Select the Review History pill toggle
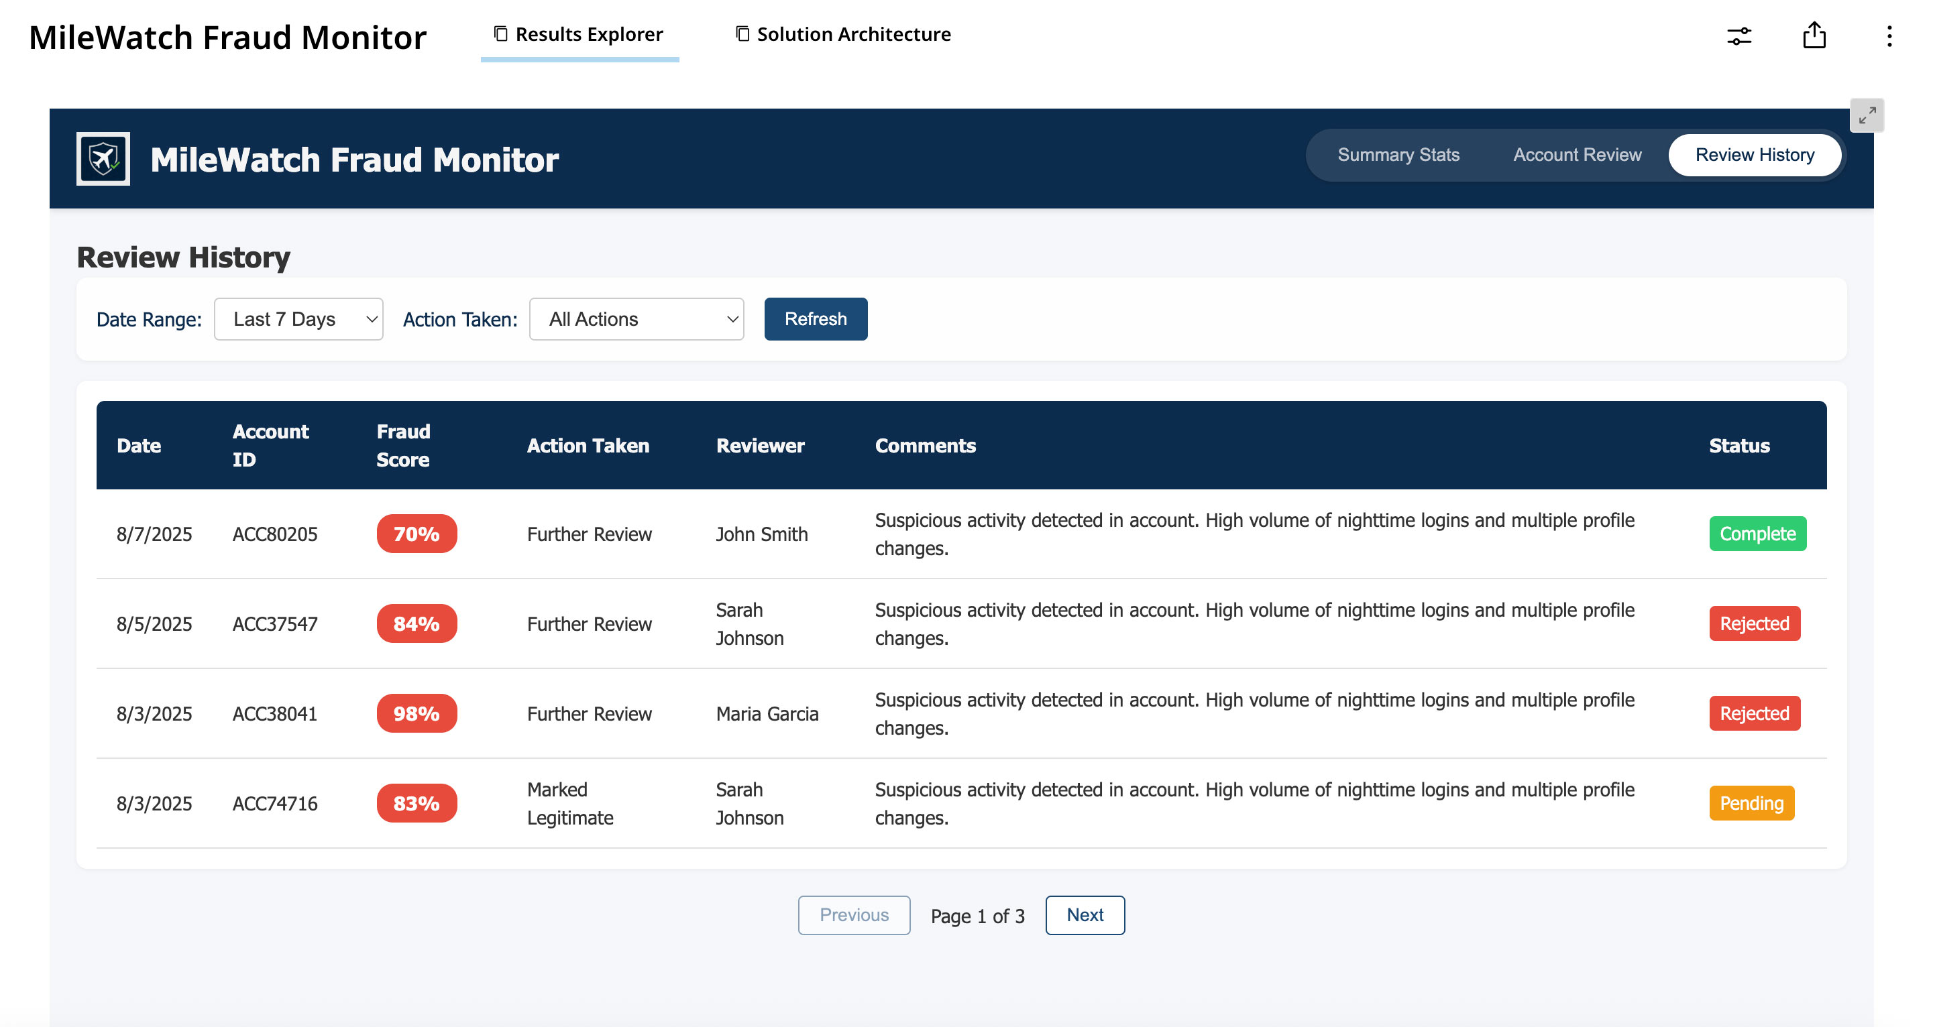 pos(1754,155)
